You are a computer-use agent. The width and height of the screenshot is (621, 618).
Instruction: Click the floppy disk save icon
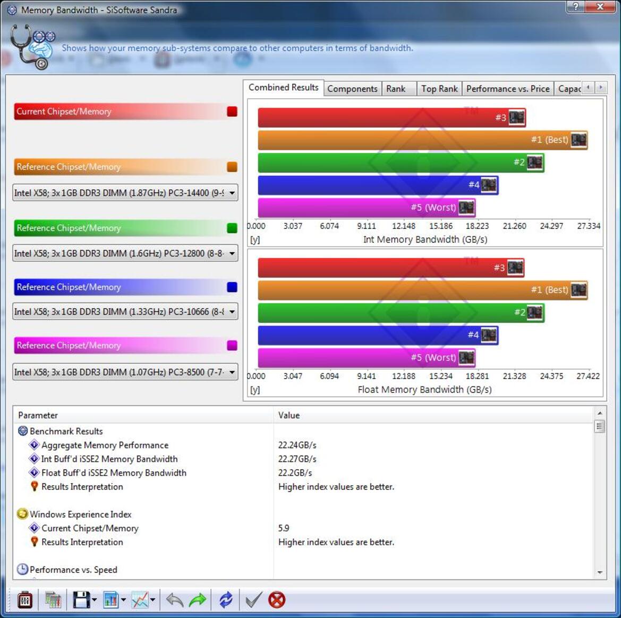coord(81,600)
